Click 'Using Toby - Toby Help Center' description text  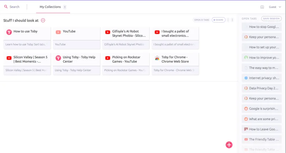[x=73, y=70]
